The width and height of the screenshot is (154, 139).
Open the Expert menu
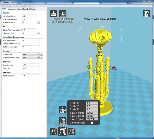coord(24,6)
